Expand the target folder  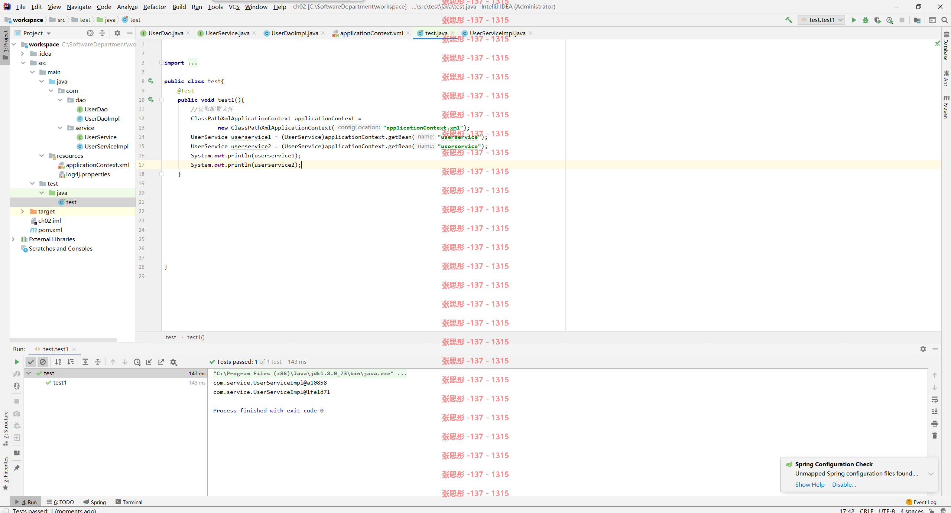(22, 211)
